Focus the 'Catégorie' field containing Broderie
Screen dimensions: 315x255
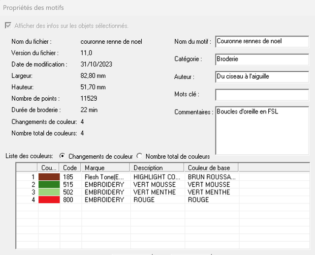tap(261, 59)
